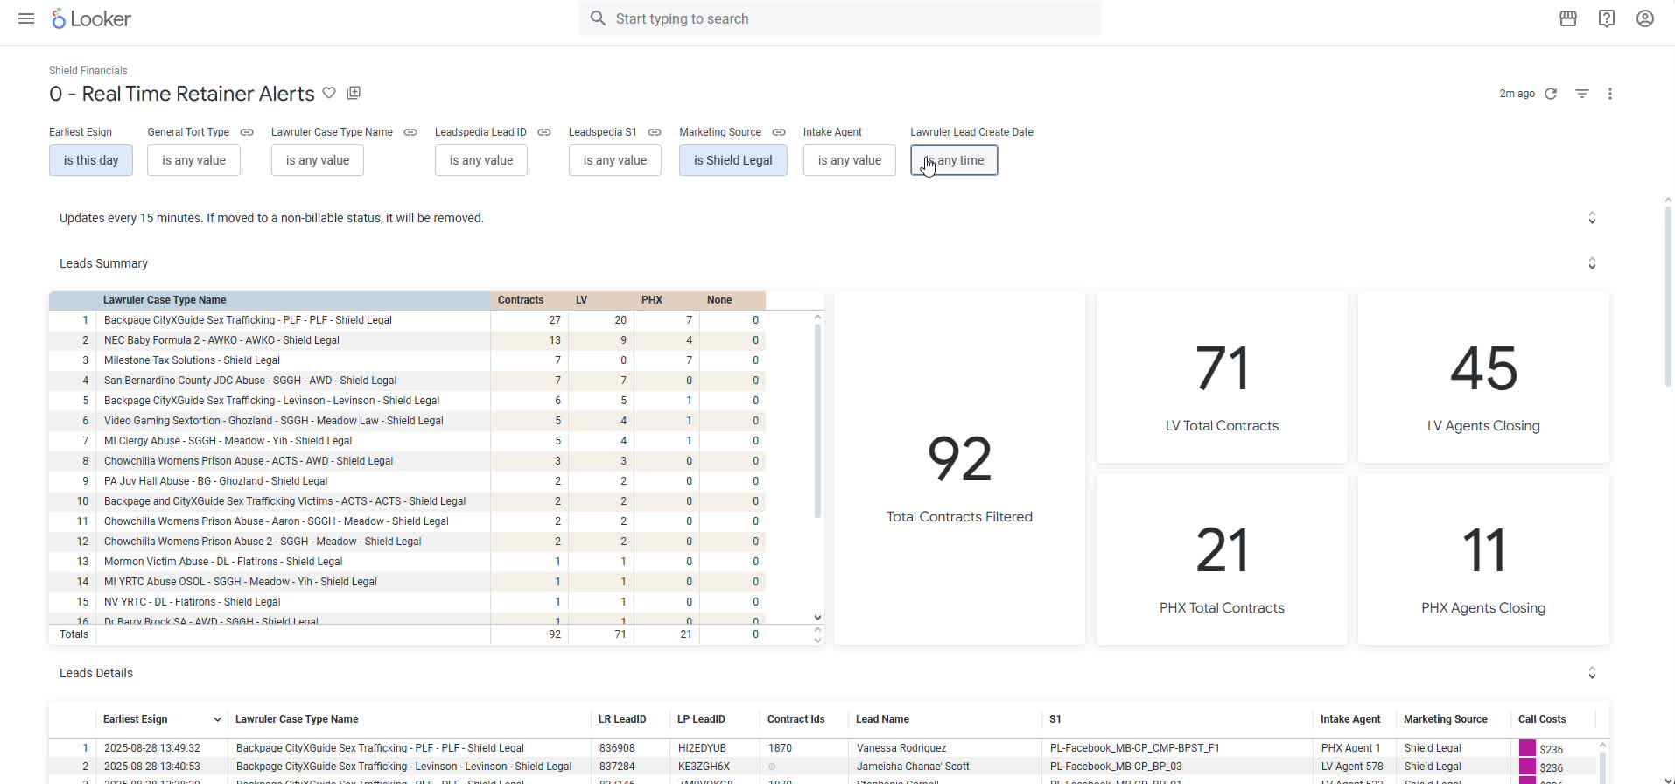Open the Intake Agent 'is any value' filter
This screenshot has height=784, width=1675.
(x=849, y=160)
